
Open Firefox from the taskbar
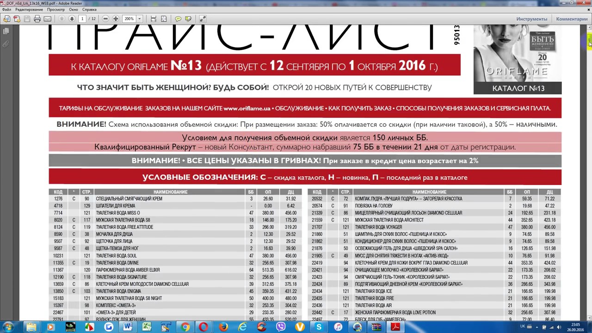click(x=223, y=327)
